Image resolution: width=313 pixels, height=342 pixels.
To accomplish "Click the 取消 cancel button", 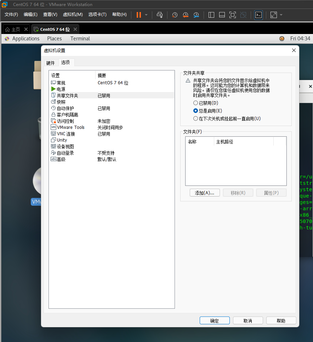I will point(248,321).
